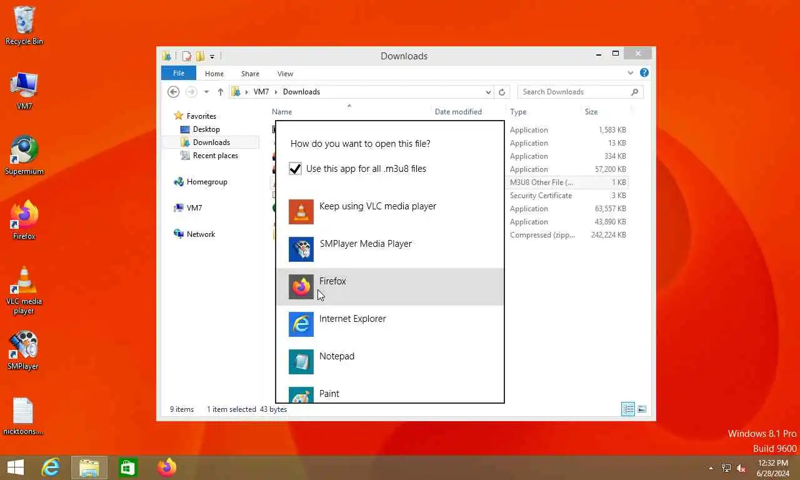Go back with the Explorer back arrow
800x480 pixels.
174,92
